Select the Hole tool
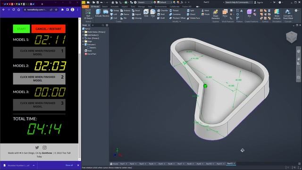The width and height of the screenshot is (302, 170). tap(146, 13)
